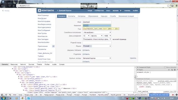
Task: Click the Удалить link for the sibling
Action: coord(133,58)
